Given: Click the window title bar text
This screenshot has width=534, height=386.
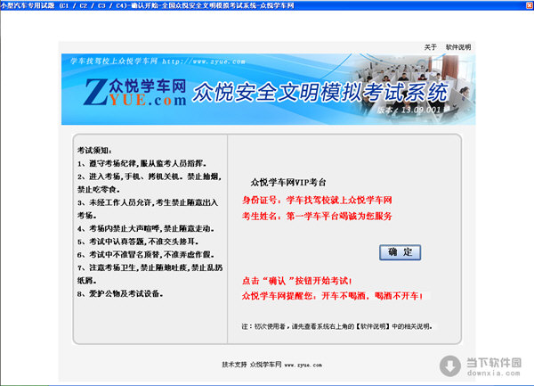Looking at the screenshot, I should (x=147, y=5).
